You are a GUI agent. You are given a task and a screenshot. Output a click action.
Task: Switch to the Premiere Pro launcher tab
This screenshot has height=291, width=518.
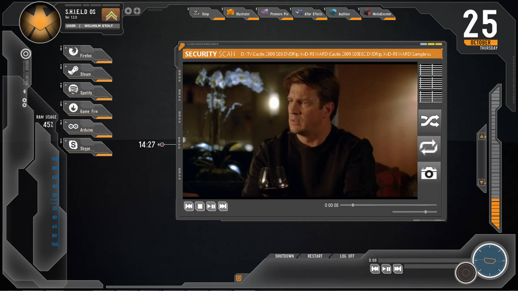(x=276, y=13)
